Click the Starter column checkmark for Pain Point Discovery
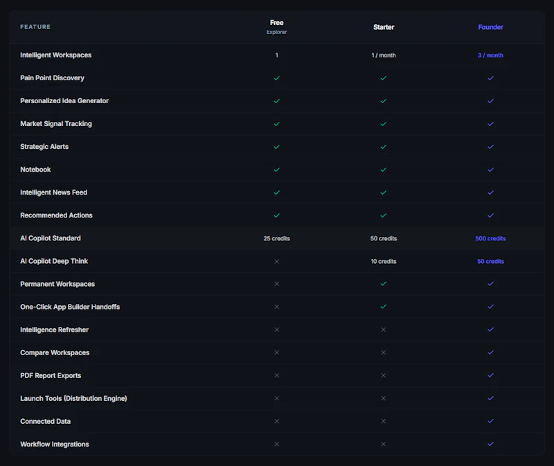Image resolution: width=554 pixels, height=466 pixels. click(384, 78)
